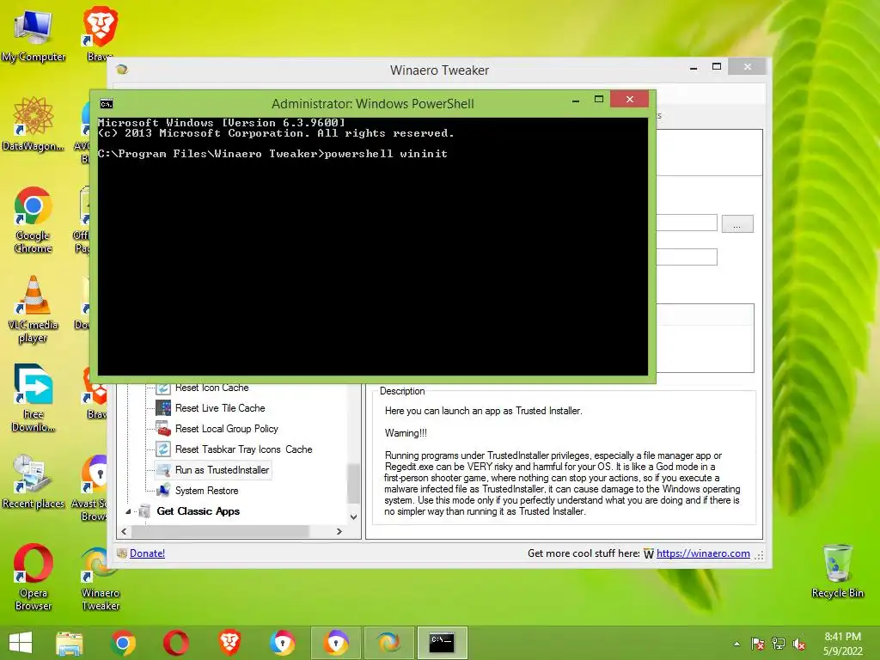Viewport: 880px width, 660px height.
Task: Minimize the PowerShell window
Action: [576, 100]
